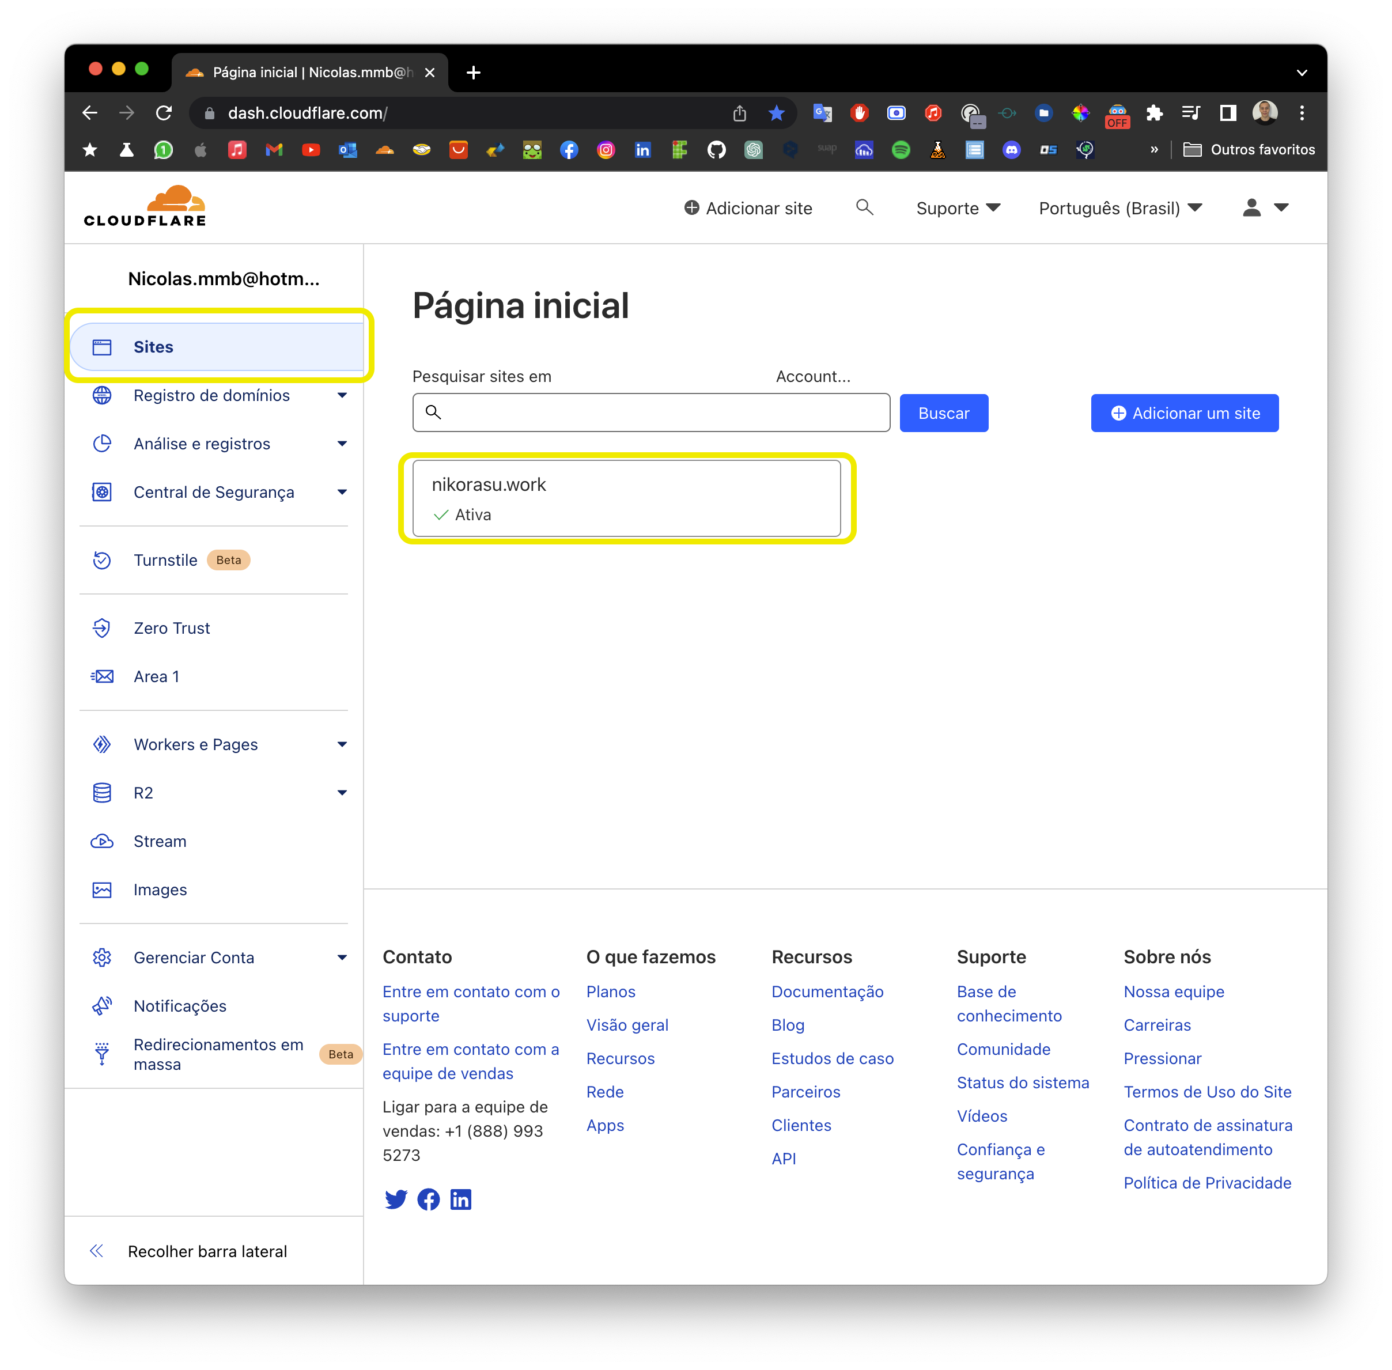The width and height of the screenshot is (1392, 1370).
Task: Open the new tab plus button
Action: pyautogui.click(x=473, y=72)
